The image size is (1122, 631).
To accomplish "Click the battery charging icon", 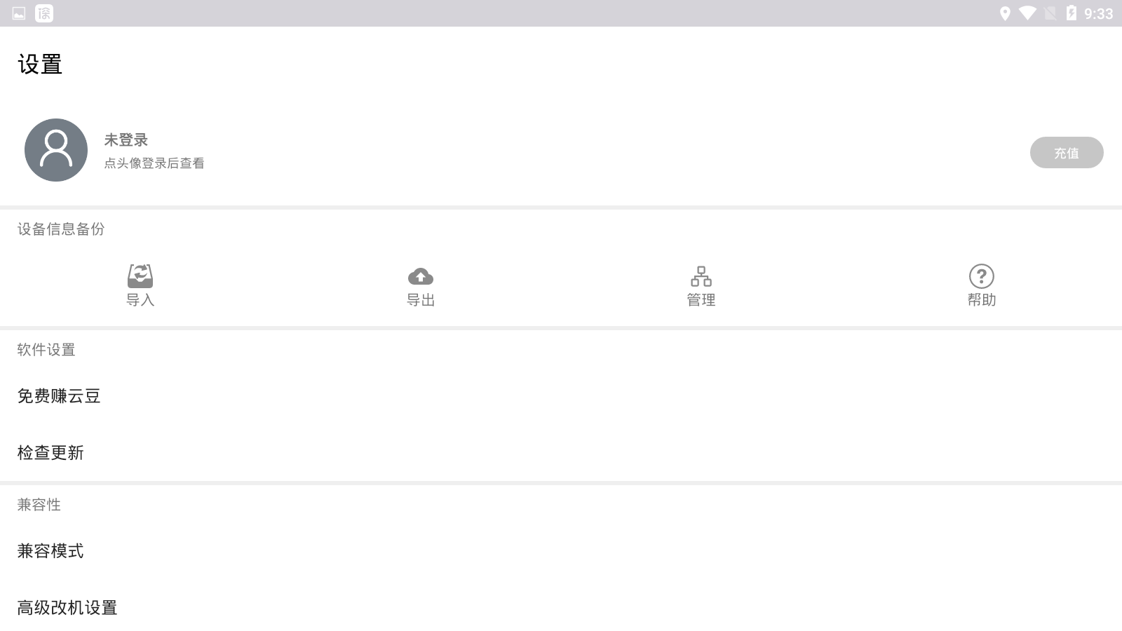I will [1072, 13].
